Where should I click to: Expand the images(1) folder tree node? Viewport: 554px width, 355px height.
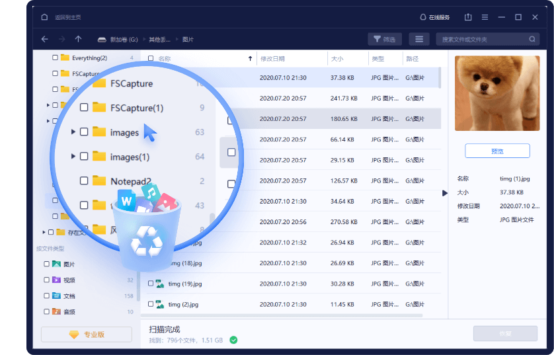click(73, 157)
